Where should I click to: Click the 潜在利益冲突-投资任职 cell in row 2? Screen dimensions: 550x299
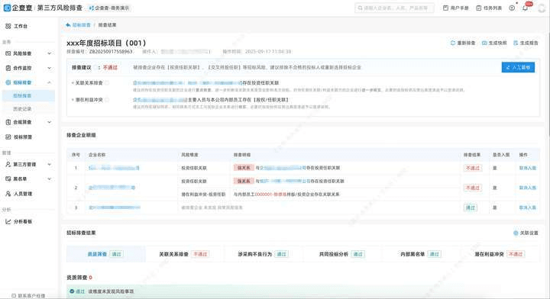pos(203,195)
